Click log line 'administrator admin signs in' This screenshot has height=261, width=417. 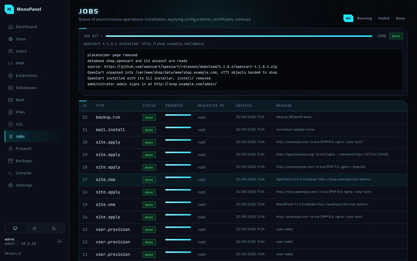(152, 84)
